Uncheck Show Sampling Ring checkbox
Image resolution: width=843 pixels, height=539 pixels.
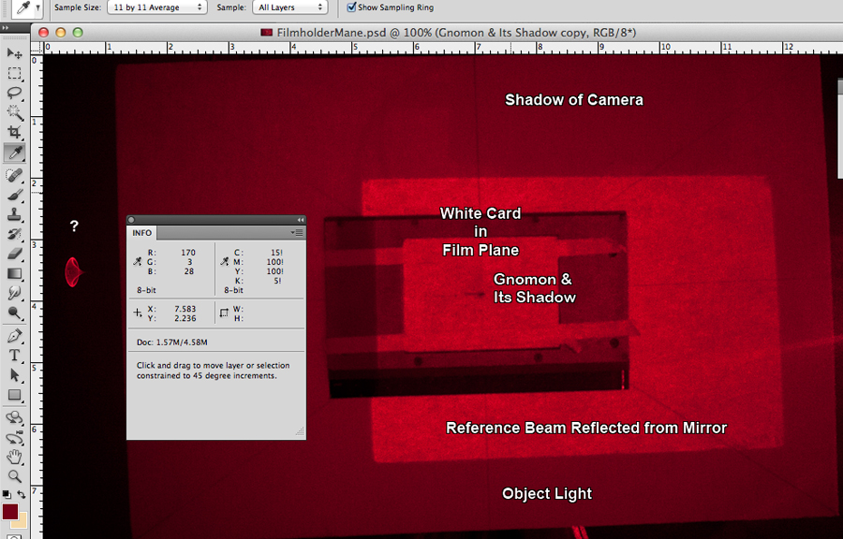(351, 7)
